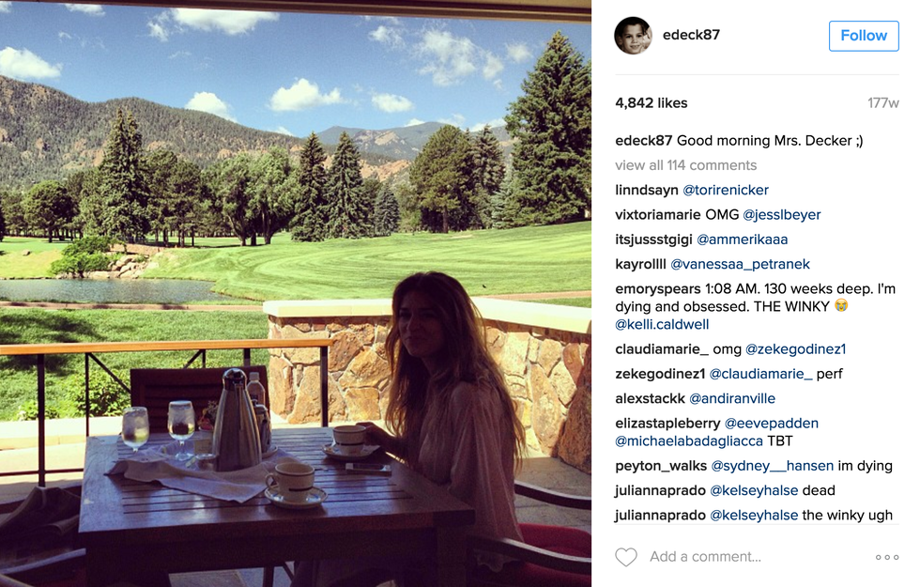Screen dimensions: 920x587
Task: Click the heart like icon
Action: click(x=625, y=556)
